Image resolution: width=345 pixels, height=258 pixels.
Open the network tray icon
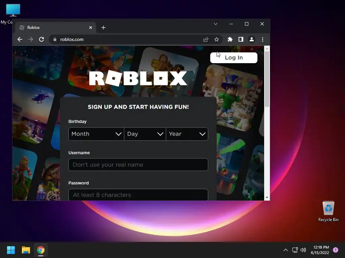(x=295, y=250)
